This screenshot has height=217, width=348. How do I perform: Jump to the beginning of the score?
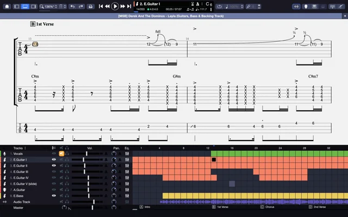(x=101, y=7)
